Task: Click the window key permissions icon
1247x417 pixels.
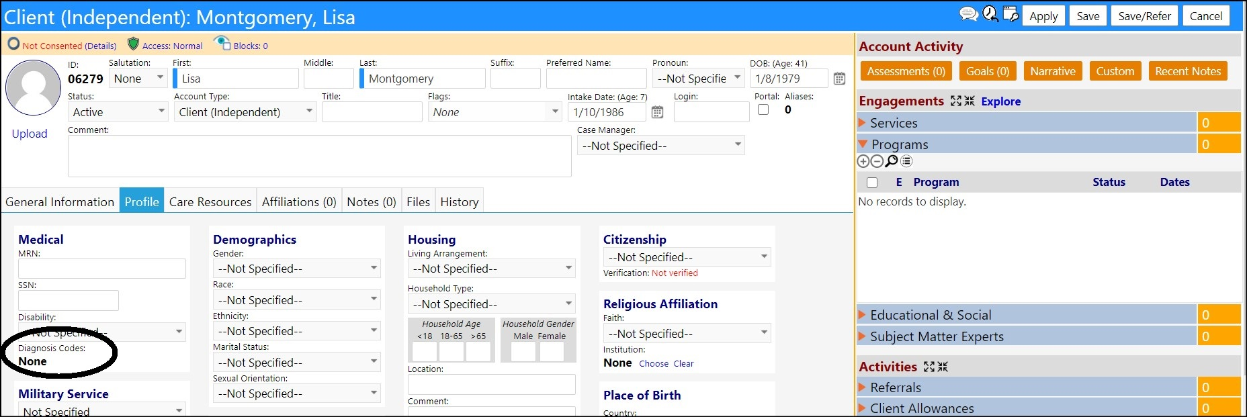Action: [1010, 14]
